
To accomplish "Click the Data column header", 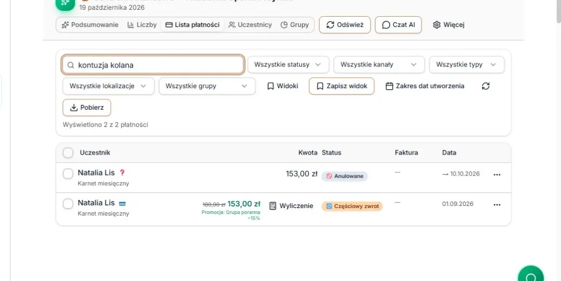I will point(449,152).
